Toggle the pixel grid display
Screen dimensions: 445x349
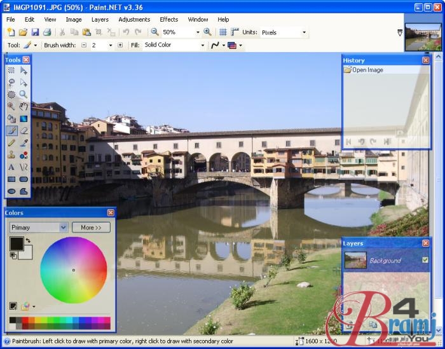tap(223, 32)
